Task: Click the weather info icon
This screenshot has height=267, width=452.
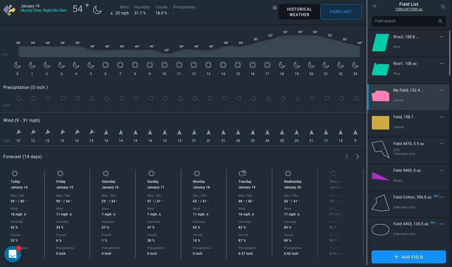Action: (x=275, y=8)
